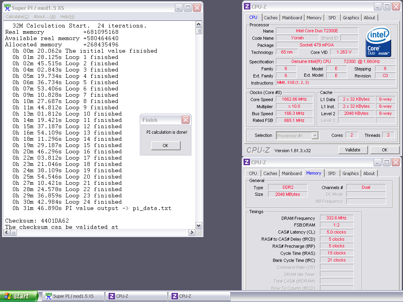Click the horizontal scrollbar thumb in Super PI
The height and width of the screenshot is (302, 403).
tap(14, 232)
